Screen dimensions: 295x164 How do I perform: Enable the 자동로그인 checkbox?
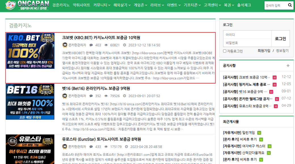click(x=225, y=51)
